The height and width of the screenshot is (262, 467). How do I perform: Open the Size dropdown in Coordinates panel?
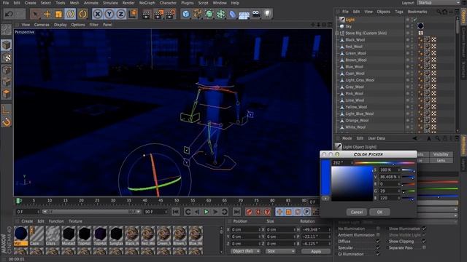(280, 251)
